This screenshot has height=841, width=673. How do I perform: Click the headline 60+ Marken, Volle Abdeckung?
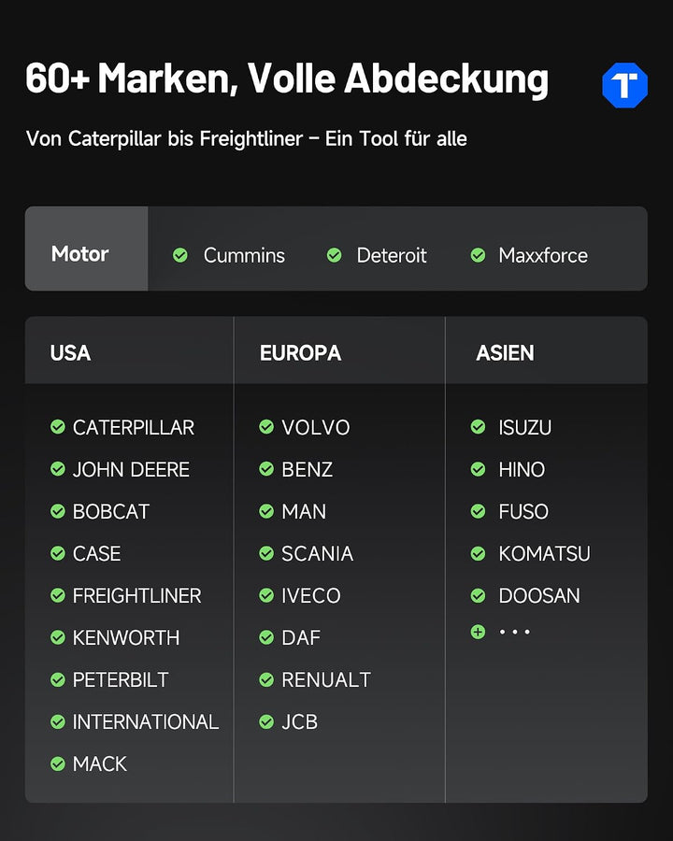[287, 79]
